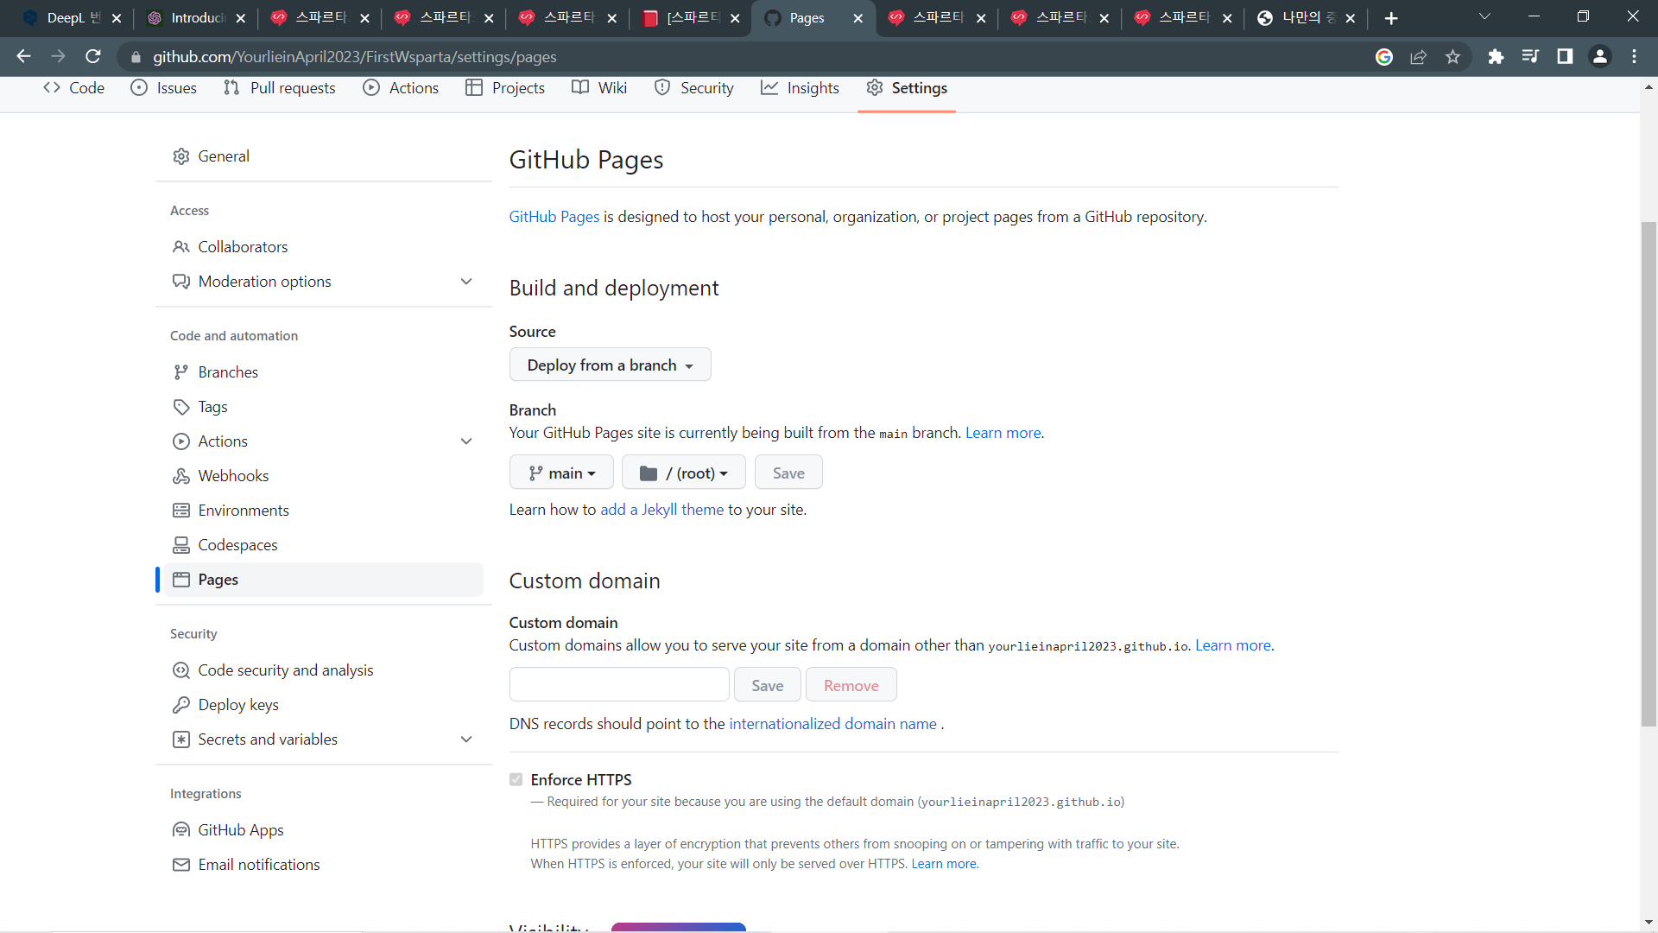Open the GitHub Pages documentation link

click(554, 217)
